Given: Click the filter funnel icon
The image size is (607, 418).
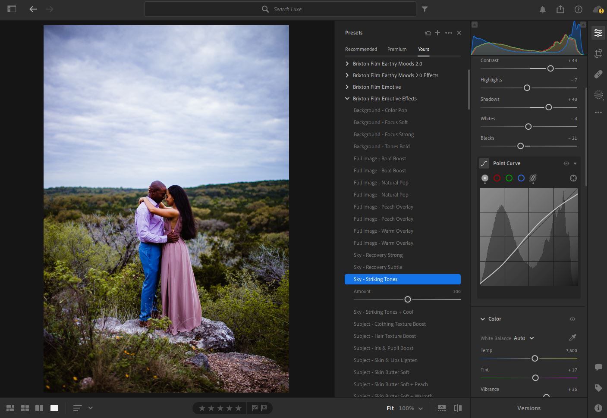Looking at the screenshot, I should [425, 9].
